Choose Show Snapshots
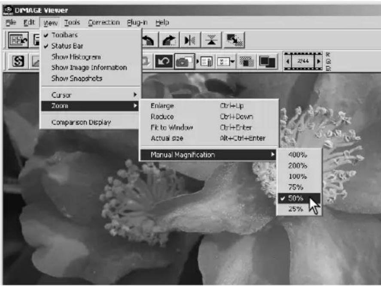This screenshot has height=286, width=381. coord(90,78)
